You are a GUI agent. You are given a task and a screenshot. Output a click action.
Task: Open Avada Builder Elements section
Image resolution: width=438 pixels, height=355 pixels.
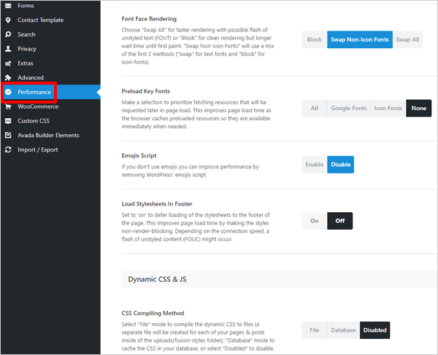click(50, 136)
